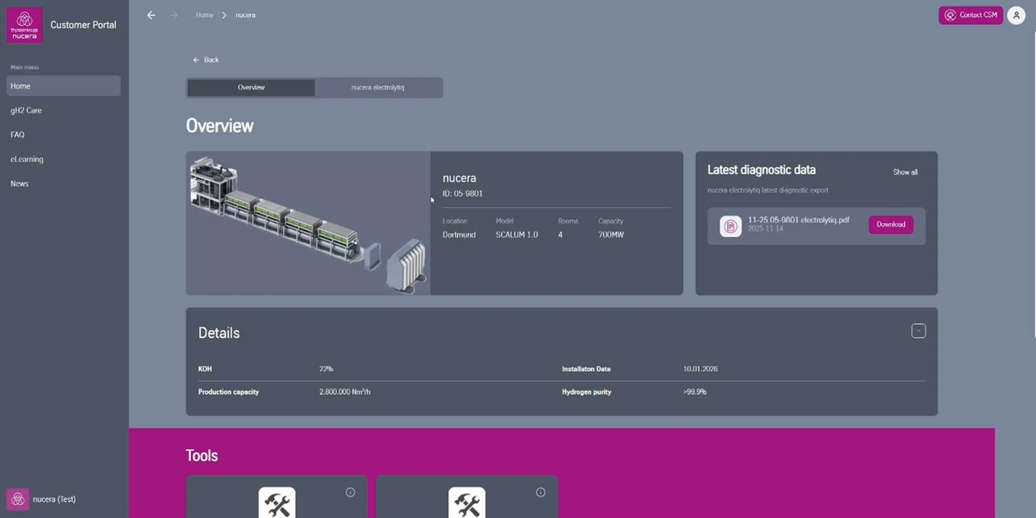The height and width of the screenshot is (518, 1036).
Task: Click the SCALUM 1.0 model value
Action: [x=517, y=235]
